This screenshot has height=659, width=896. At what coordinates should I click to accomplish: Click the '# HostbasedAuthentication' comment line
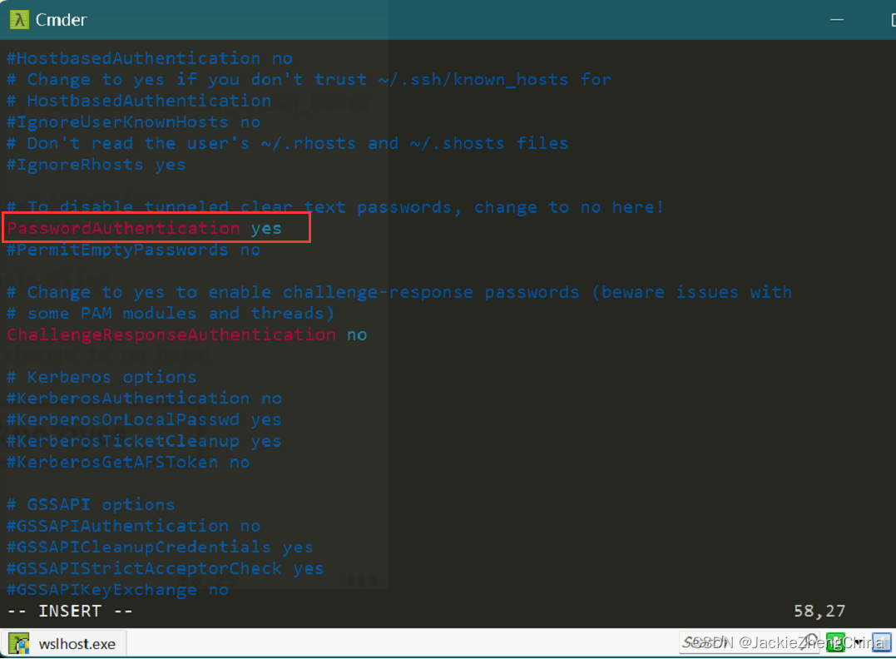pos(139,101)
